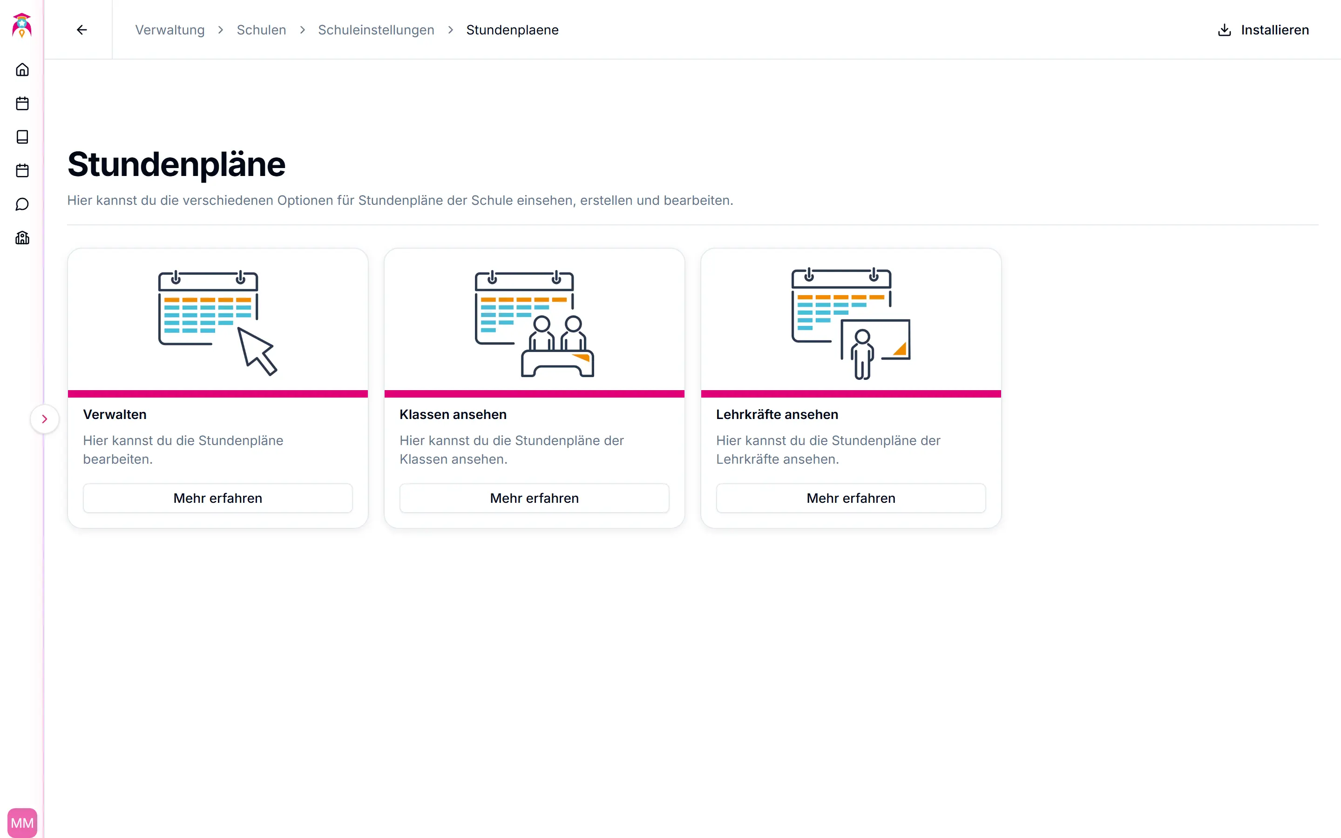This screenshot has height=838, width=1341.
Task: Click Mehr erfahren under Verwalten
Action: pos(218,498)
